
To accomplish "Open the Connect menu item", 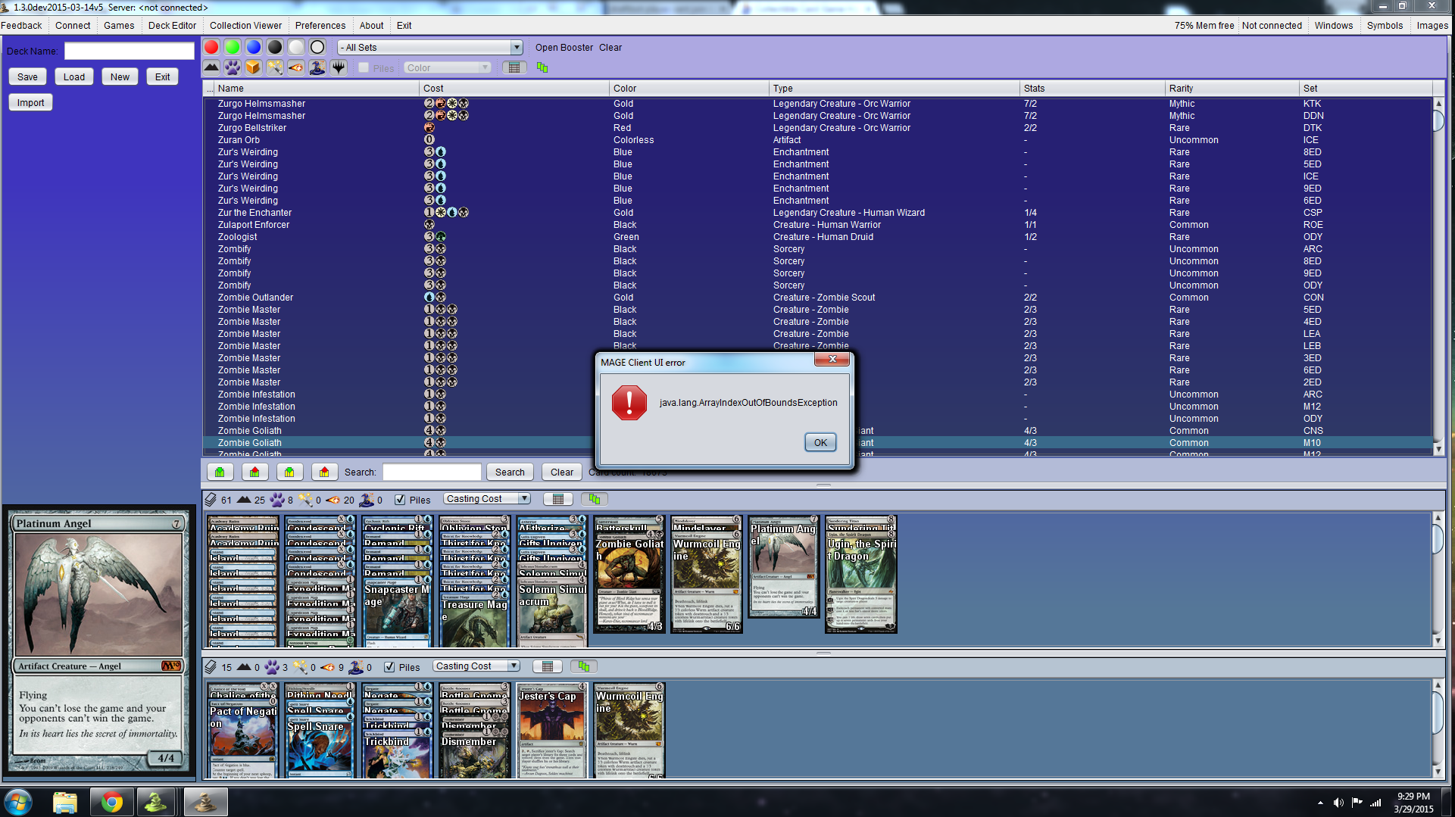I will pos(73,25).
